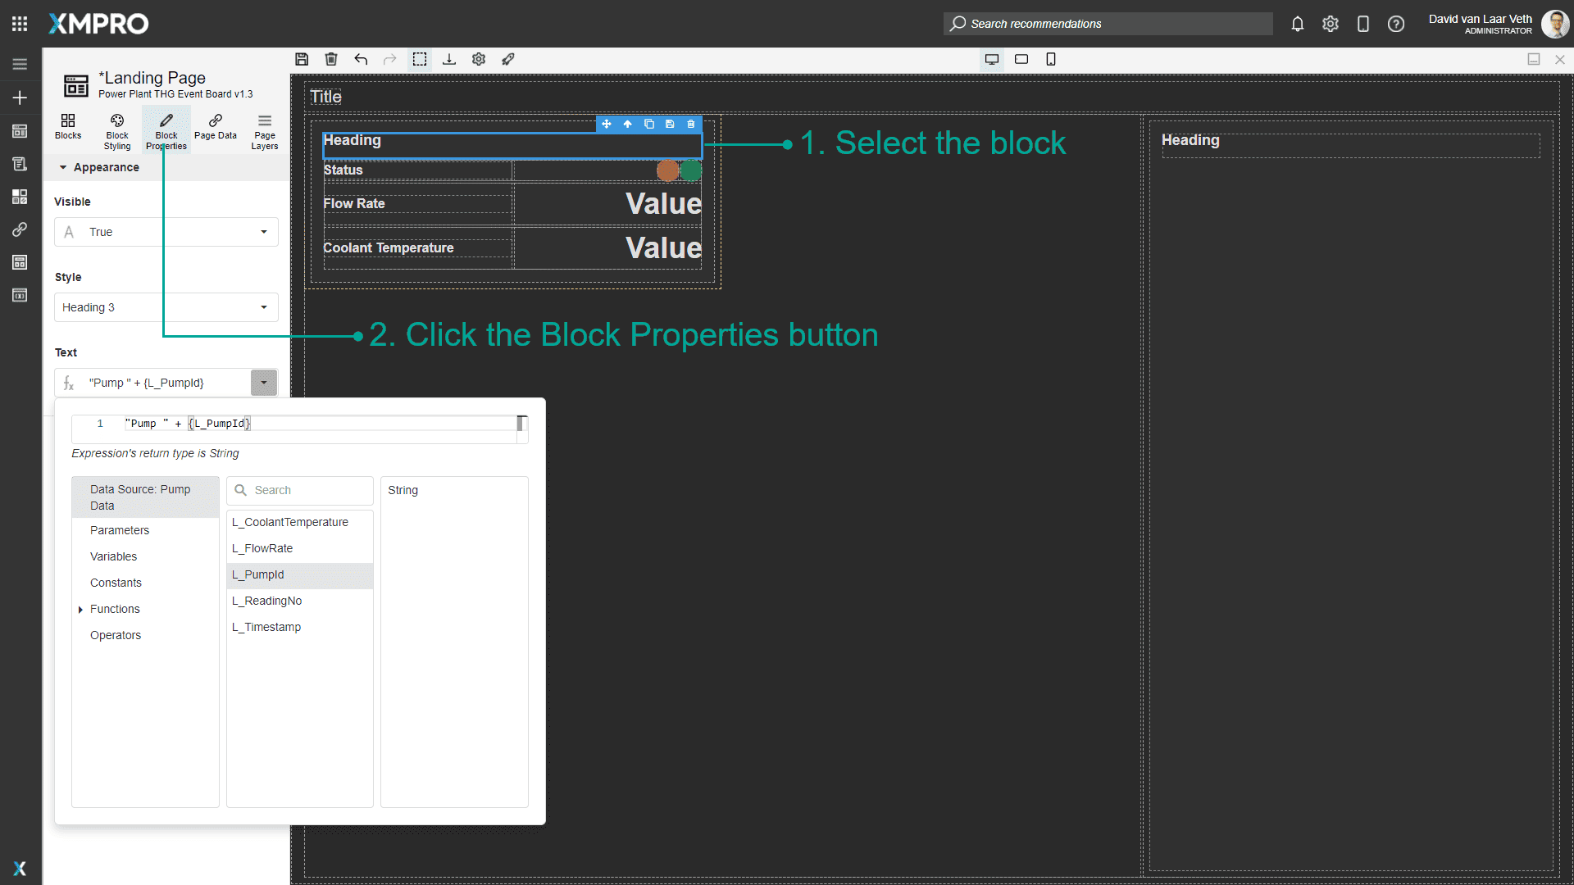Click the duplicate icon on selected block
The image size is (1574, 885).
click(x=648, y=124)
